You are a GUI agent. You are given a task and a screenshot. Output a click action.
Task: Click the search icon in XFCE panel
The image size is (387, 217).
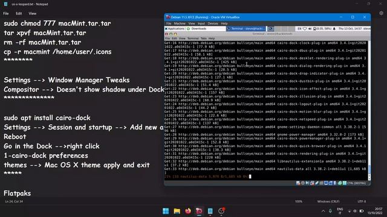click(x=270, y=29)
